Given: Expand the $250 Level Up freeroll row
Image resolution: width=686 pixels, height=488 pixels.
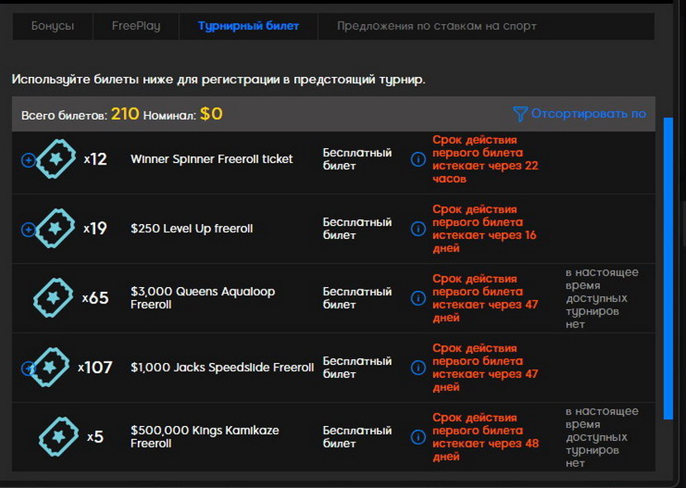Looking at the screenshot, I should [x=28, y=229].
